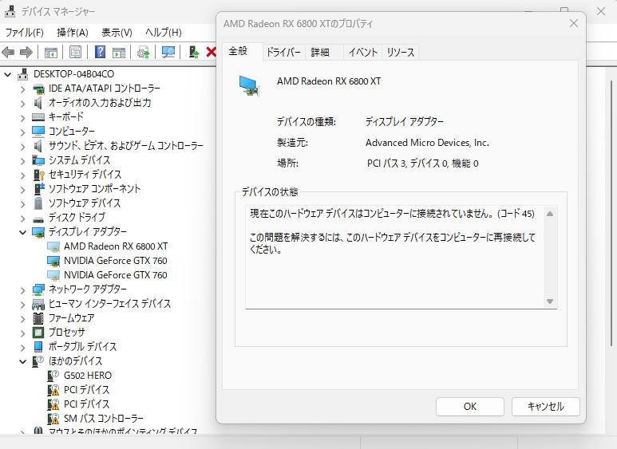Click the PCI バス 3 location text

tap(422, 163)
